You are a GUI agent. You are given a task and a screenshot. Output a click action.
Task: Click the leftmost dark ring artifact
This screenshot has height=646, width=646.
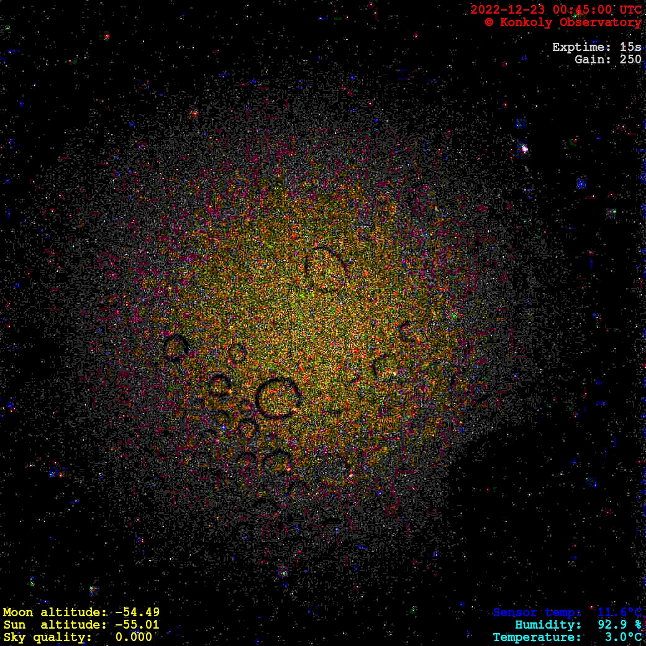coord(176,348)
